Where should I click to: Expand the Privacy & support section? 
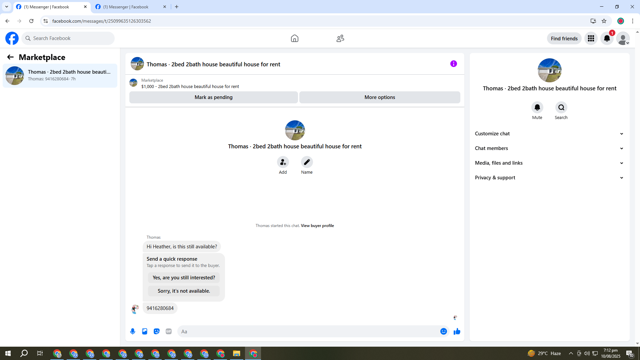click(549, 178)
